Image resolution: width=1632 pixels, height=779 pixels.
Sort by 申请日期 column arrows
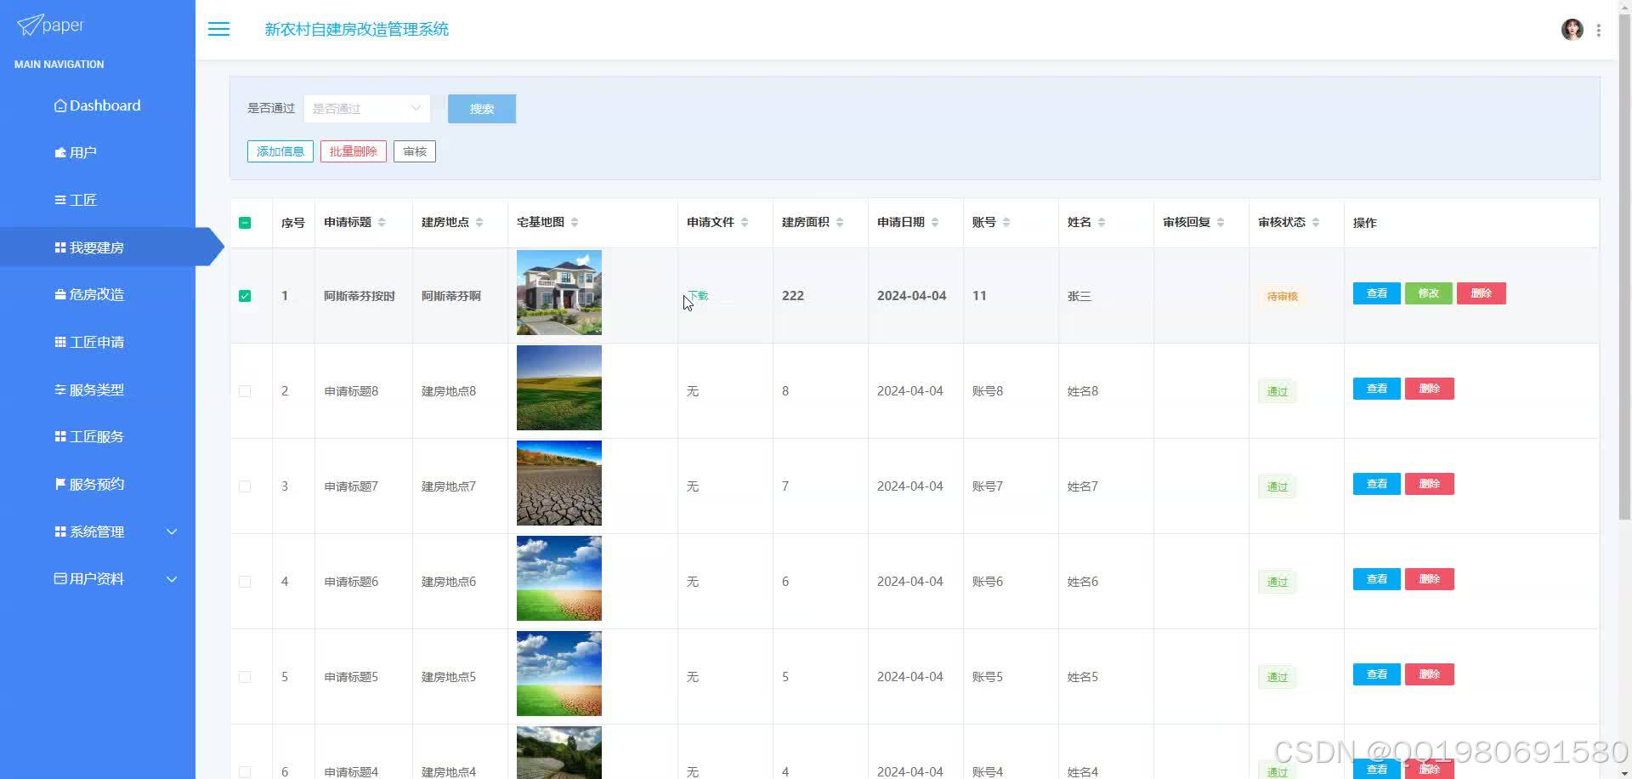(x=935, y=222)
